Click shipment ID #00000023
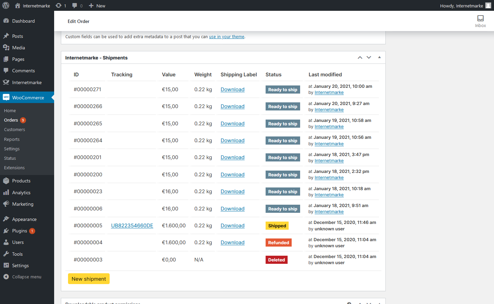Screen dimensions: 494x304 click(88, 192)
